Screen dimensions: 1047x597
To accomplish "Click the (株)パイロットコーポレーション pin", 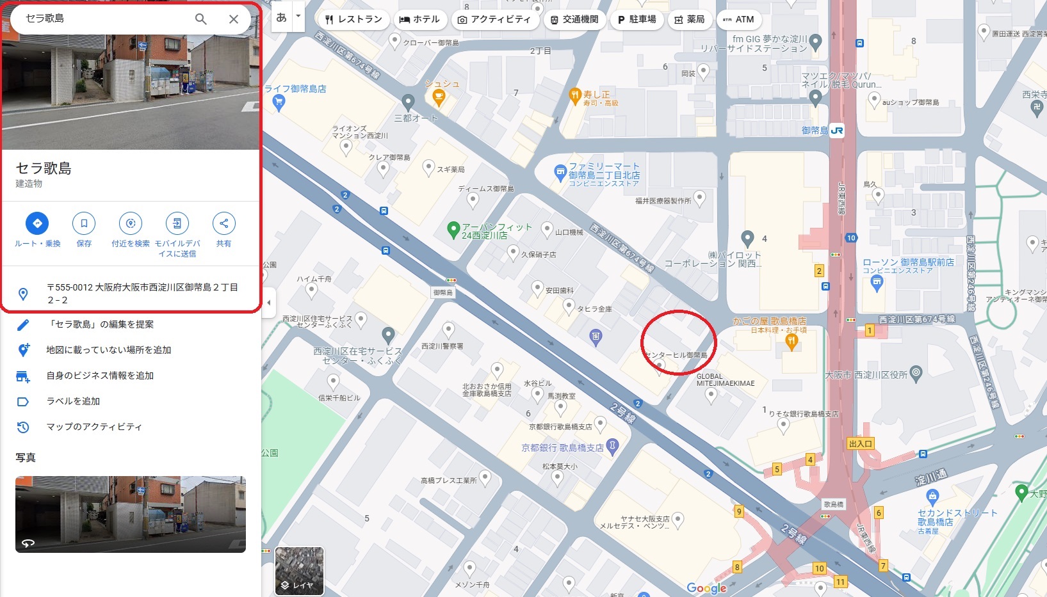I will coord(747,239).
